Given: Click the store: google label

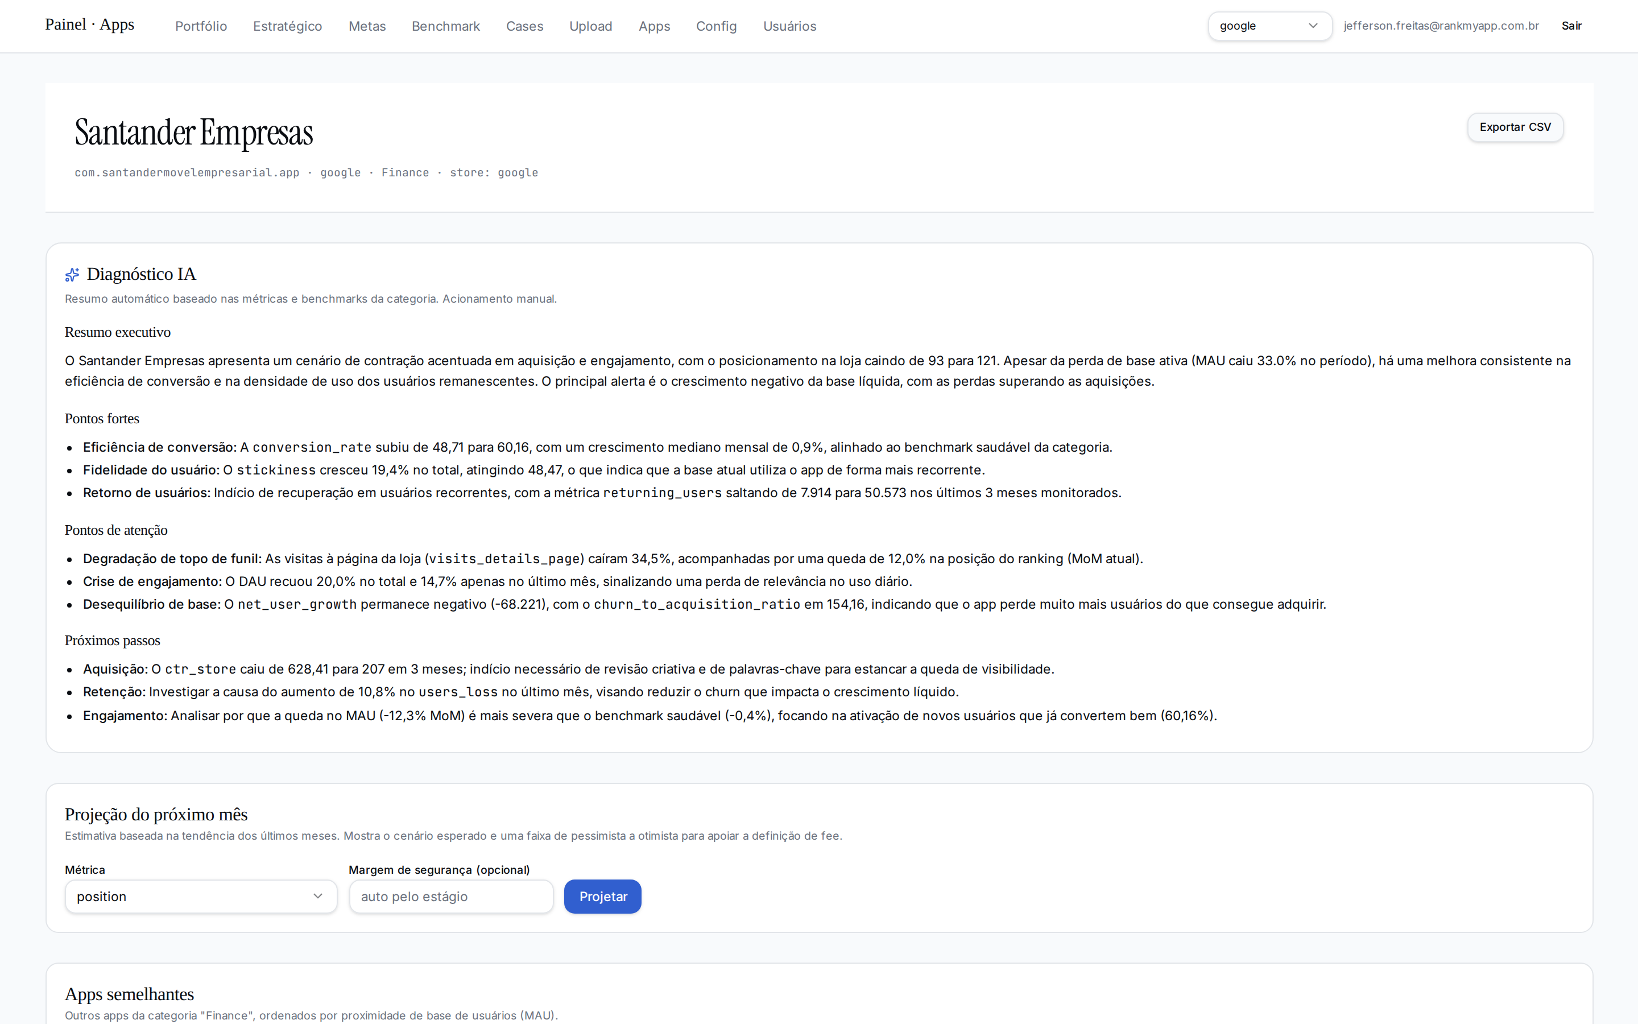Looking at the screenshot, I should [494, 173].
